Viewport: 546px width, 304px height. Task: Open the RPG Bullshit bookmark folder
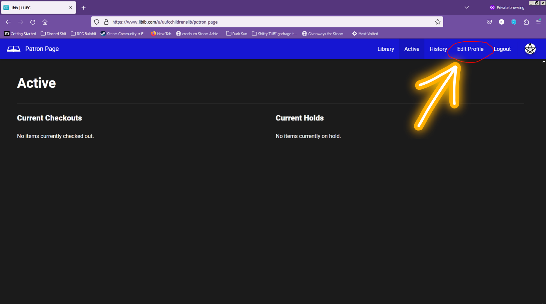[x=84, y=34]
